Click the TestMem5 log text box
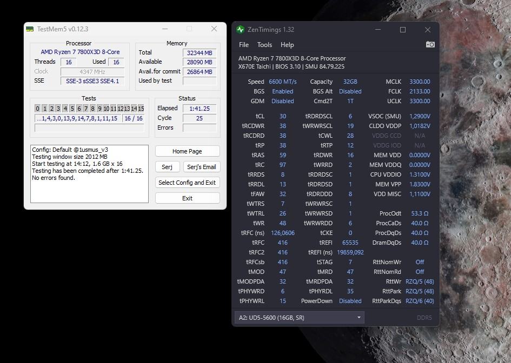 [x=89, y=174]
